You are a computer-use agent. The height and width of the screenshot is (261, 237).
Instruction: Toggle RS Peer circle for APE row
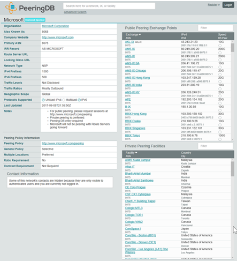(220, 103)
